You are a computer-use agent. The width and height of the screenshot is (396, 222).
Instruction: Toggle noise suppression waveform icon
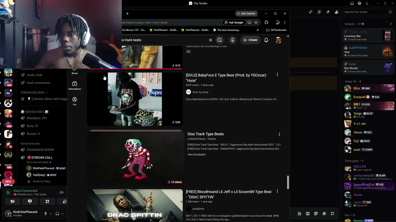[62, 192]
